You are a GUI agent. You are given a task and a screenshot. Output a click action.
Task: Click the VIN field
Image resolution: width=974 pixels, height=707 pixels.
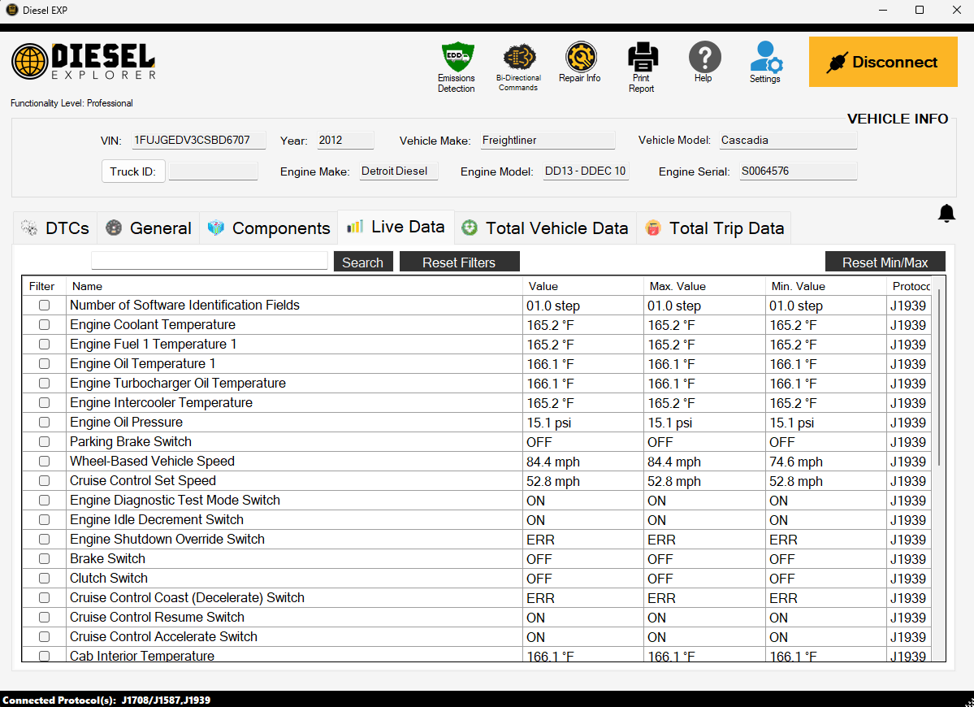pos(199,141)
